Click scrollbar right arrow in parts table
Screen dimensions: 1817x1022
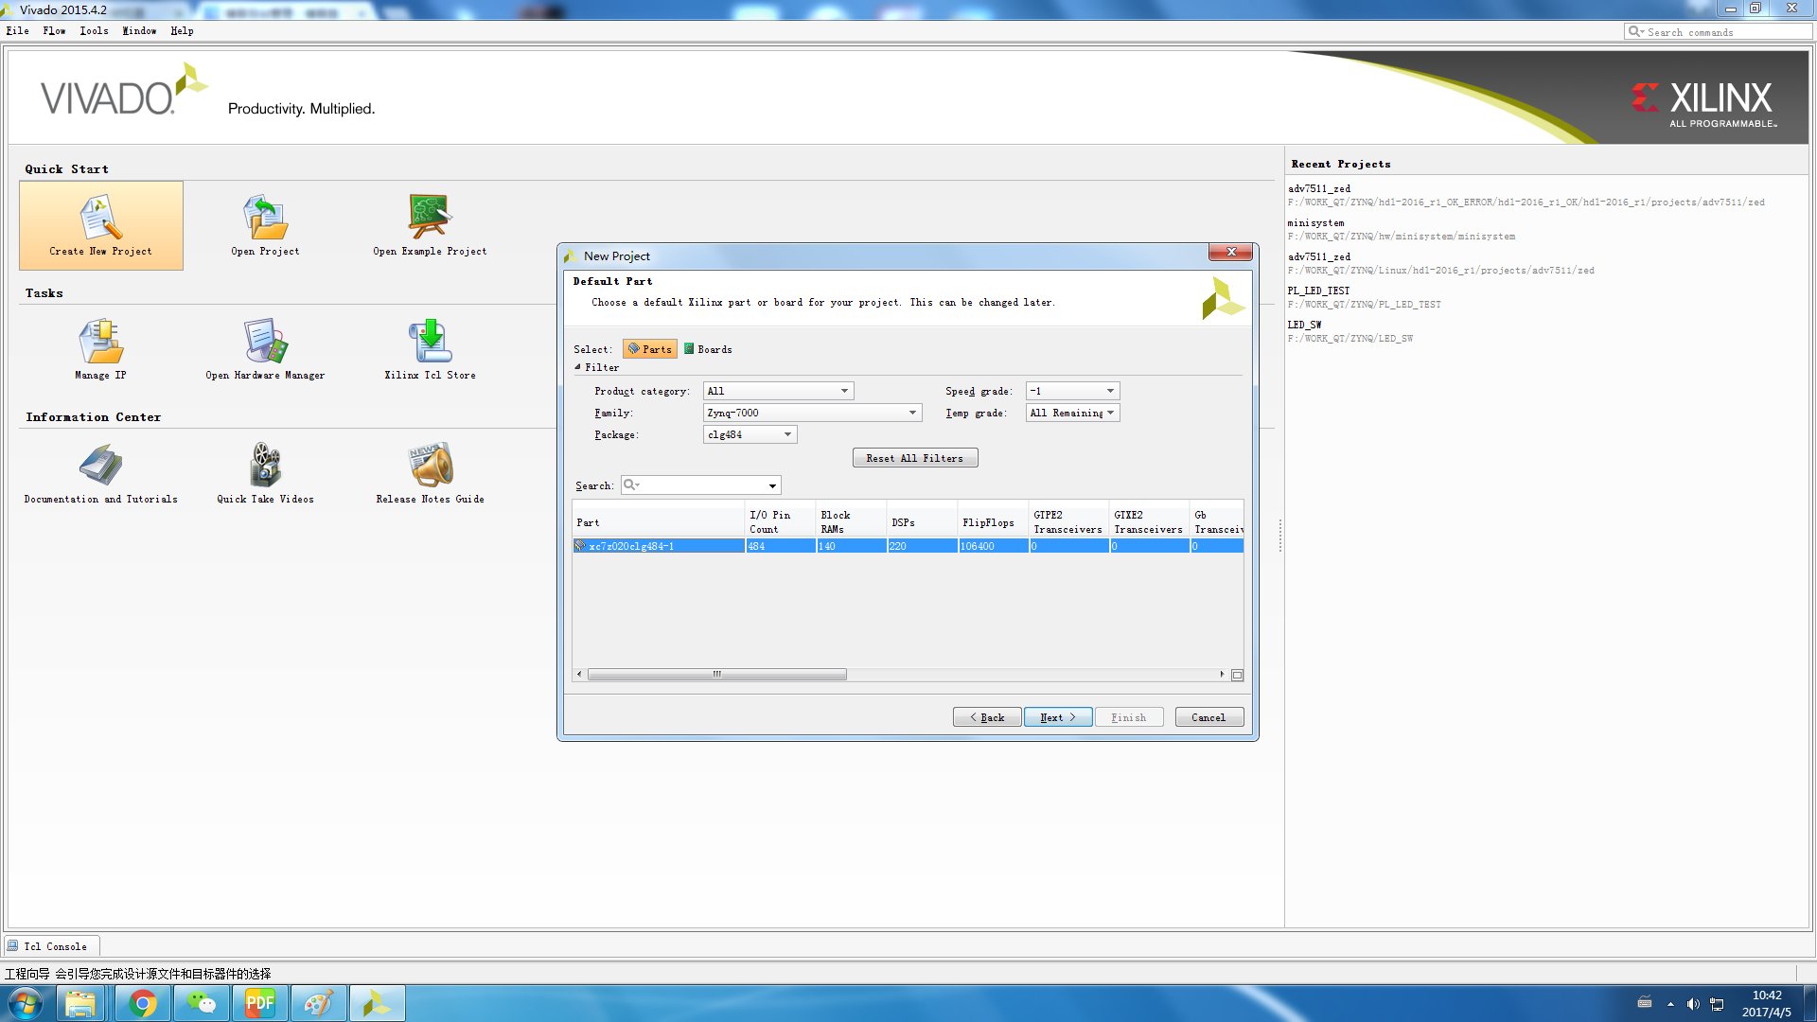[x=1222, y=675]
